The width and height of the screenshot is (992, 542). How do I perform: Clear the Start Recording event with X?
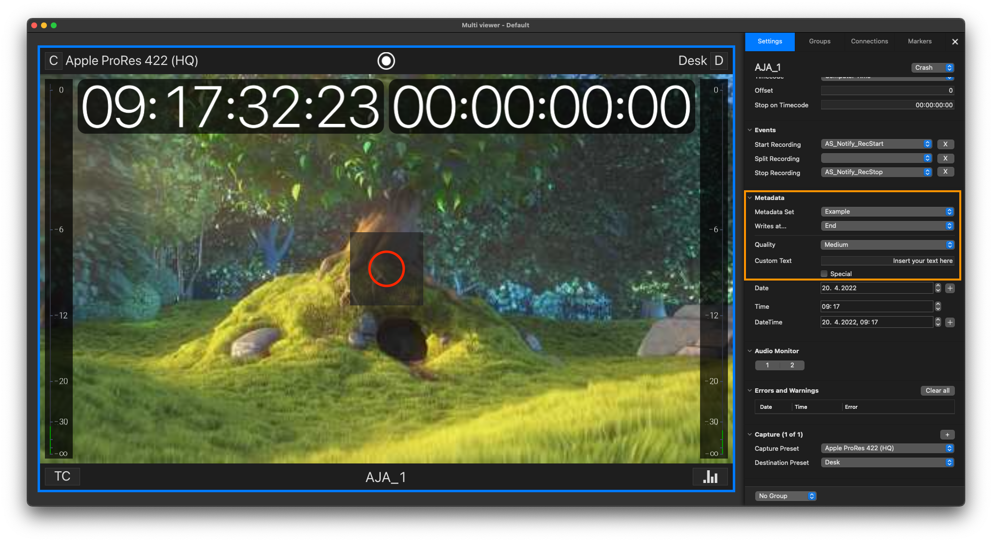tap(946, 144)
